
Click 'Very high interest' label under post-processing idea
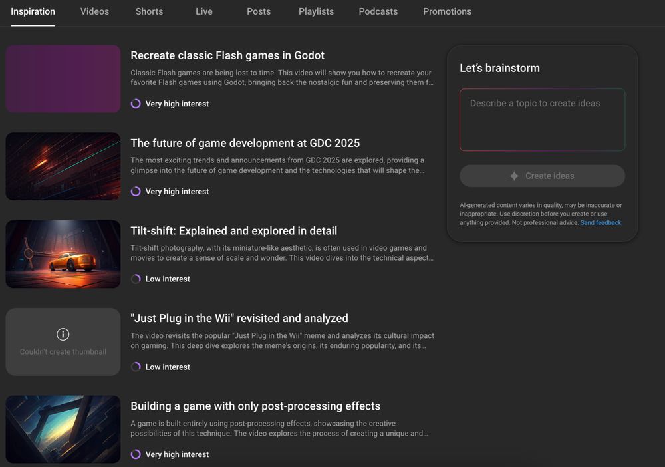point(178,455)
